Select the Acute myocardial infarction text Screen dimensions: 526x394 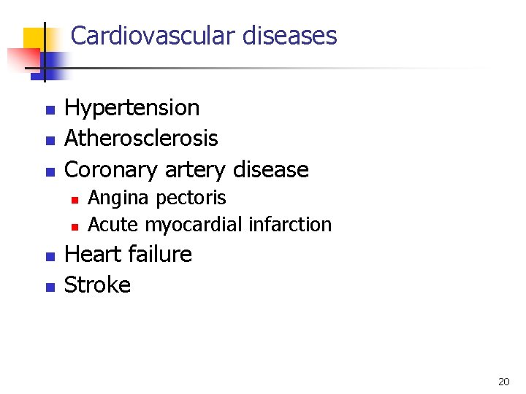click(x=210, y=224)
